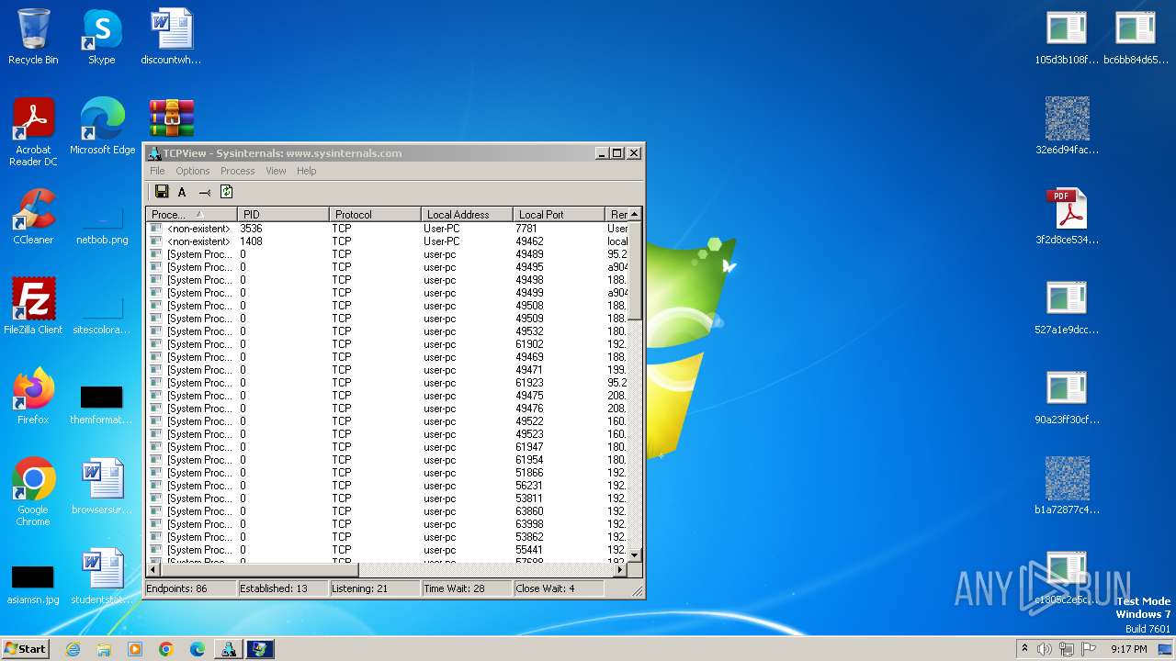Open the Windows Start menu
Image resolution: width=1176 pixels, height=661 pixels.
coord(25,648)
